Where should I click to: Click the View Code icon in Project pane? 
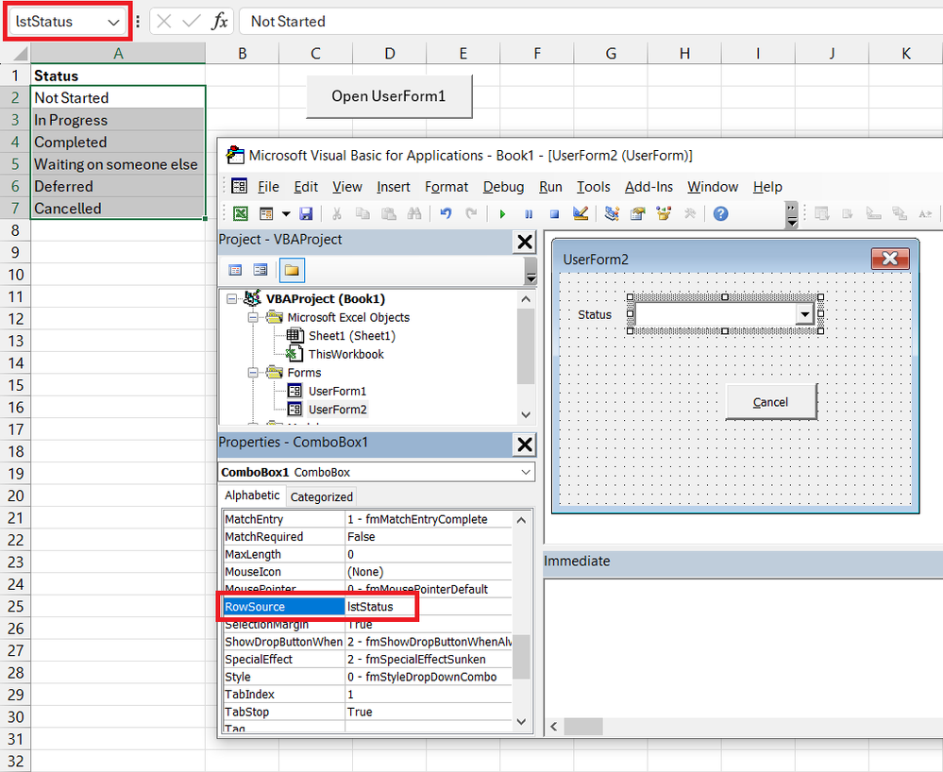[235, 270]
